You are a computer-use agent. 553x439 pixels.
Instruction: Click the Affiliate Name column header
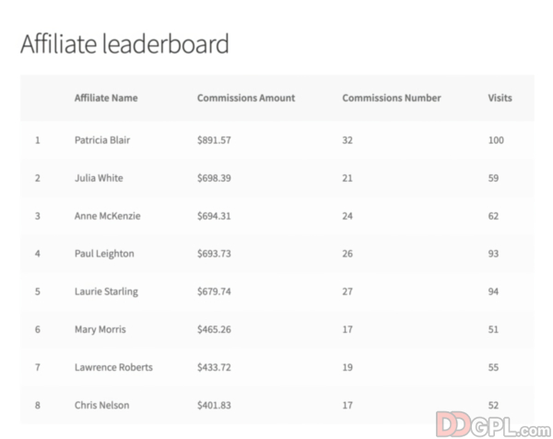click(x=106, y=98)
